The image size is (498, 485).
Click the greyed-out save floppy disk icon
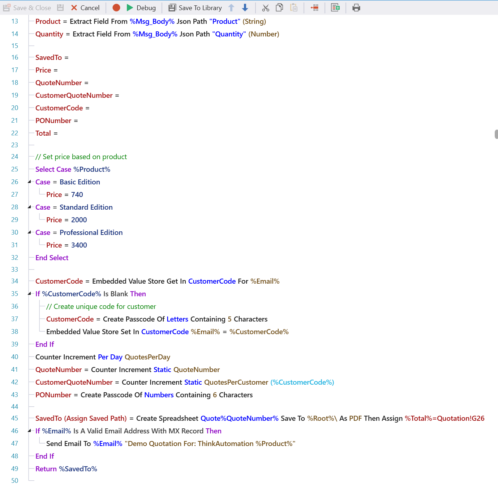tap(60, 8)
